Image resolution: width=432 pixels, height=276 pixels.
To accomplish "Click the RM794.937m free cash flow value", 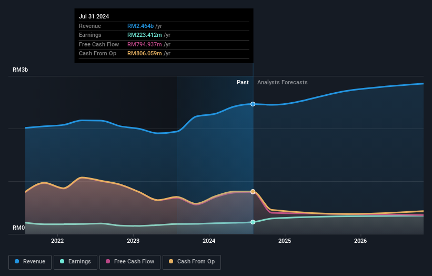I will click(x=145, y=44).
